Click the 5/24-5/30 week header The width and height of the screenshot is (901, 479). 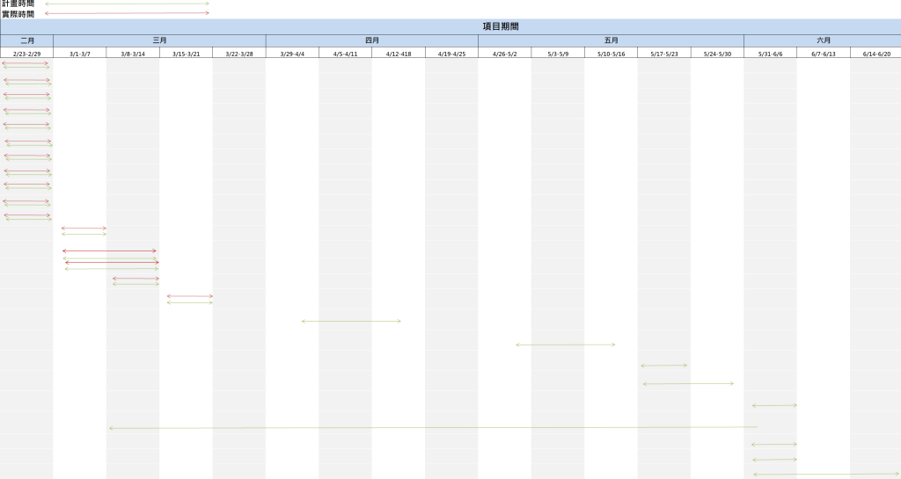click(x=717, y=54)
